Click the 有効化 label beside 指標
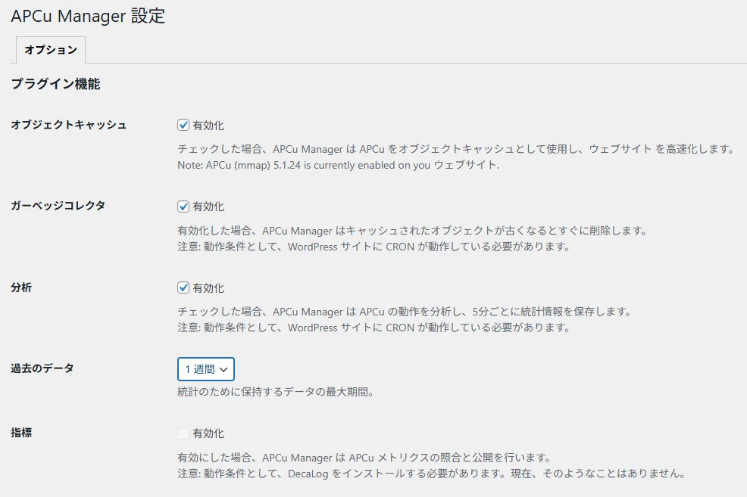Screen dimensions: 747x497 pyautogui.click(x=208, y=433)
